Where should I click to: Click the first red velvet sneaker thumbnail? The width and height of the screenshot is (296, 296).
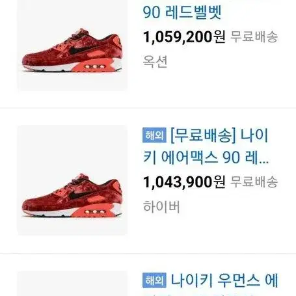(72, 45)
